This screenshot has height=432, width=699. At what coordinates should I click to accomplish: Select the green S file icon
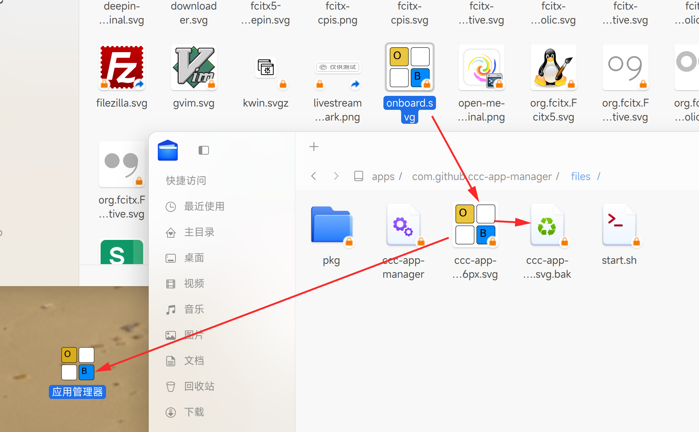coord(122,252)
